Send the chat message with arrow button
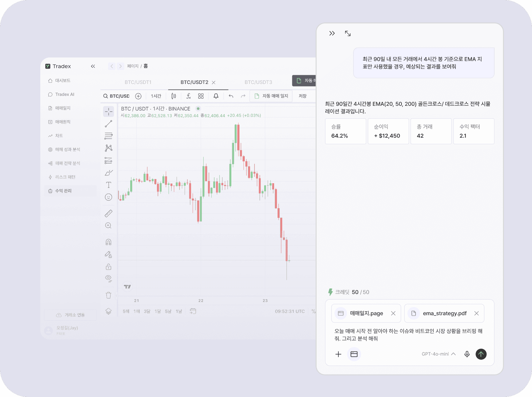The height and width of the screenshot is (397, 532). (x=481, y=354)
